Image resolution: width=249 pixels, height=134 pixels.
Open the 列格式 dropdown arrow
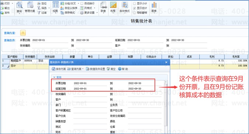point(94,8)
